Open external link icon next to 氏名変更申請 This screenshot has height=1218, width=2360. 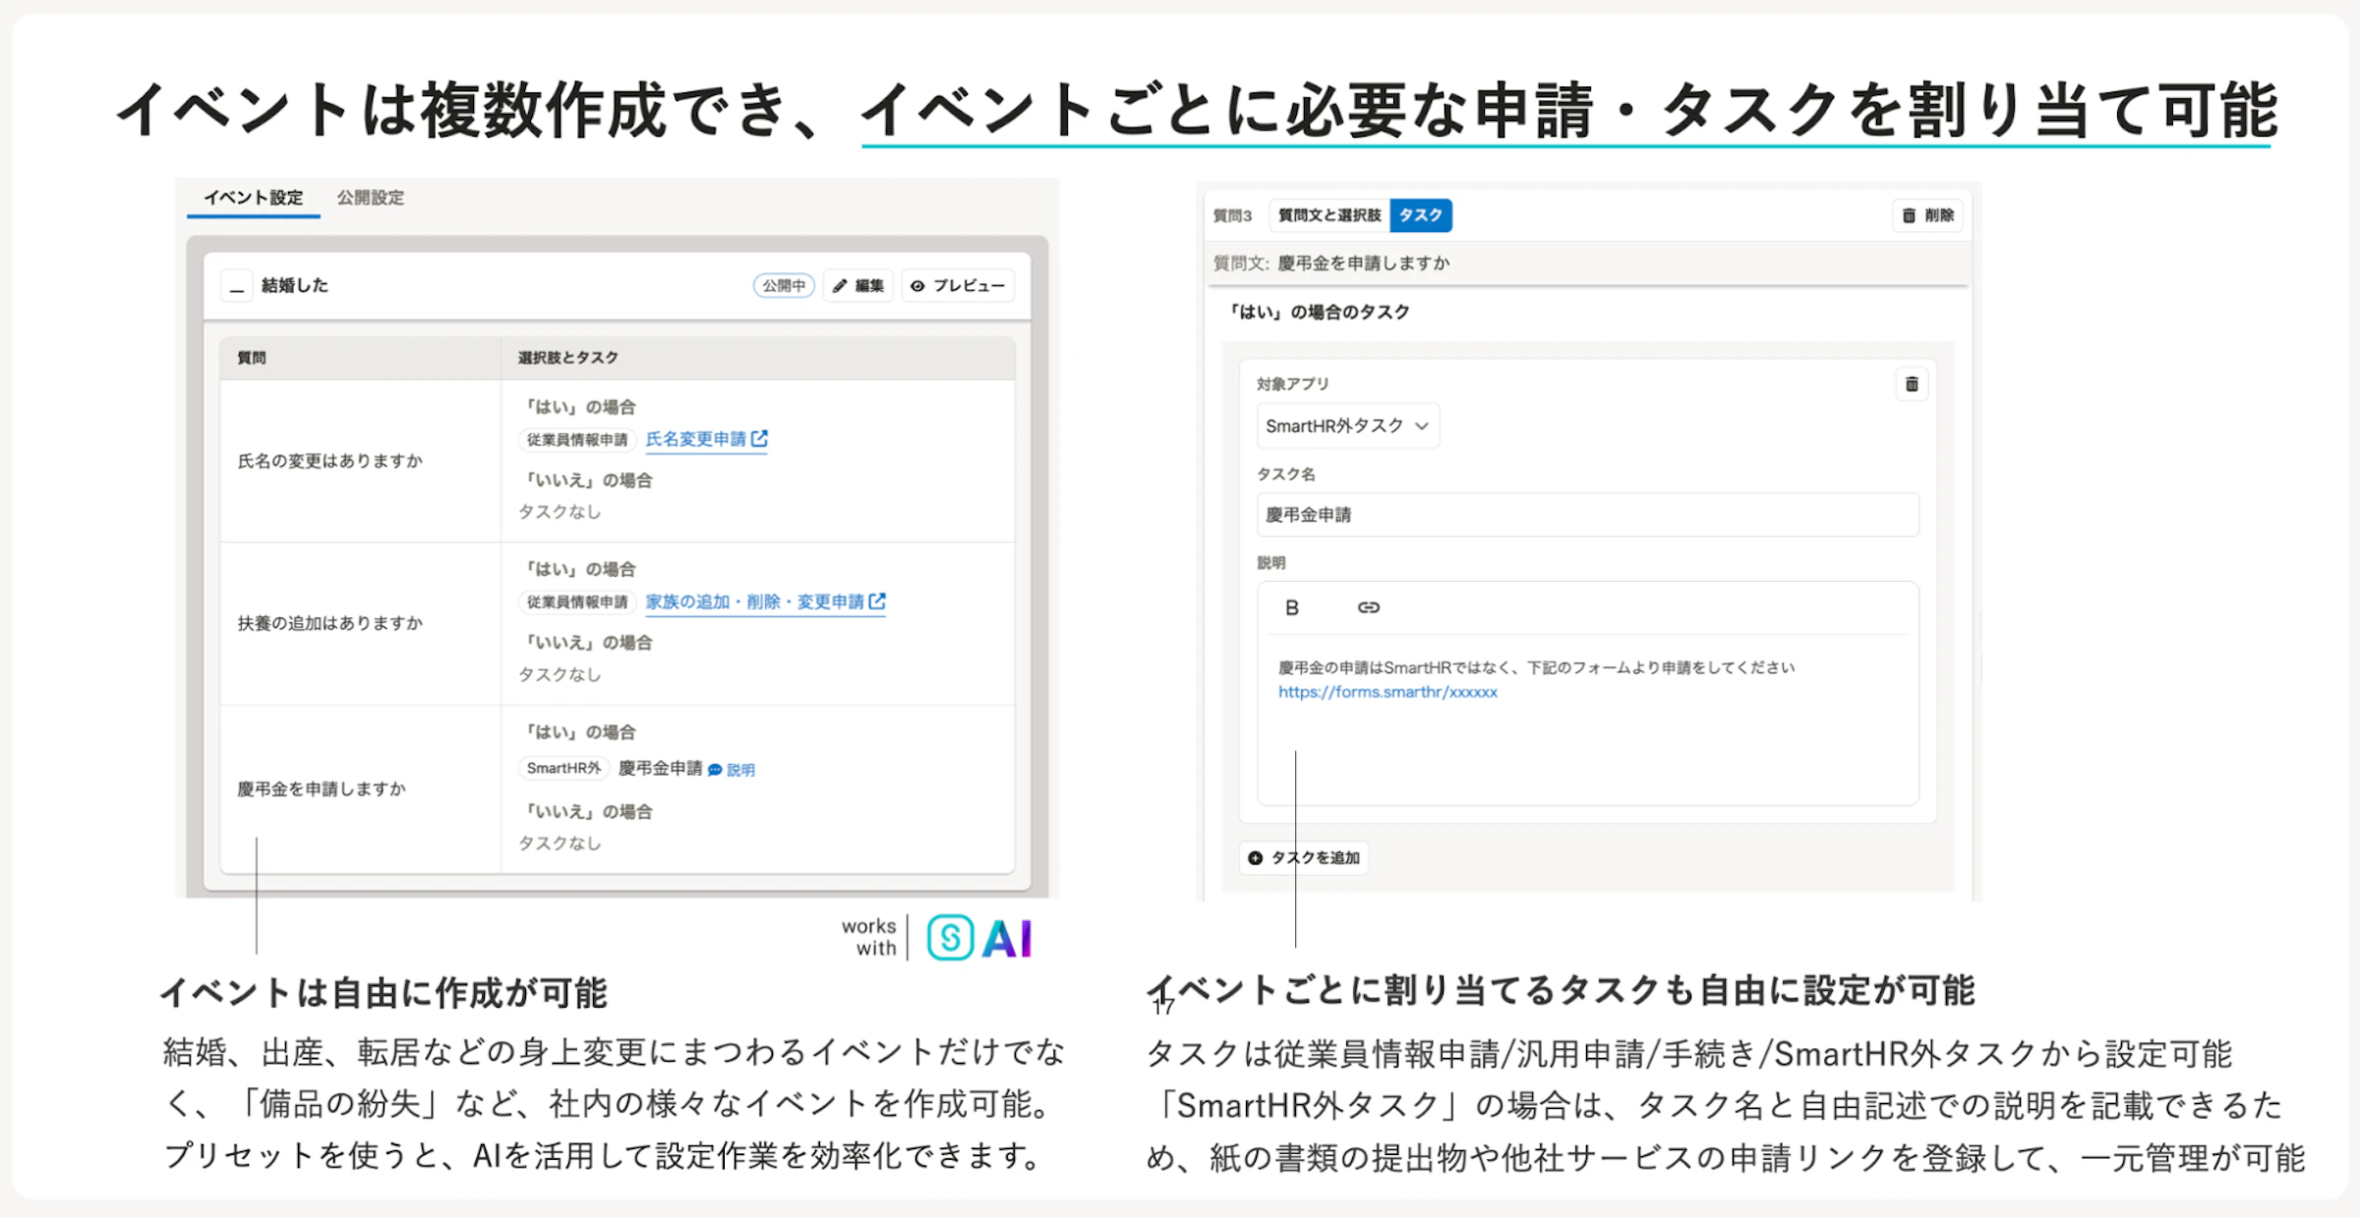[762, 439]
